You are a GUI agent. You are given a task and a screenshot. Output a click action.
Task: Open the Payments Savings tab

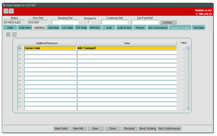click(180, 28)
